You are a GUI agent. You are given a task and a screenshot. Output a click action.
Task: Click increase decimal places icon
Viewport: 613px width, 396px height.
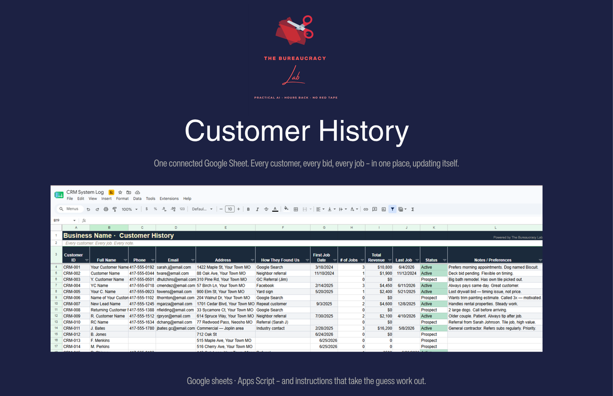click(x=173, y=209)
